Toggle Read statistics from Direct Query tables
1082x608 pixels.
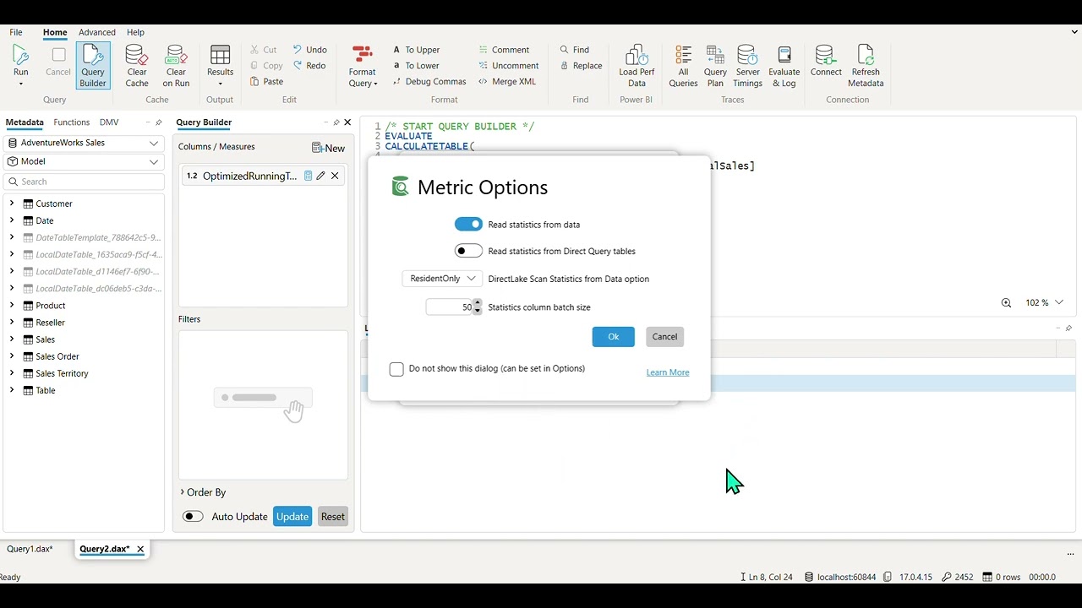(x=468, y=251)
